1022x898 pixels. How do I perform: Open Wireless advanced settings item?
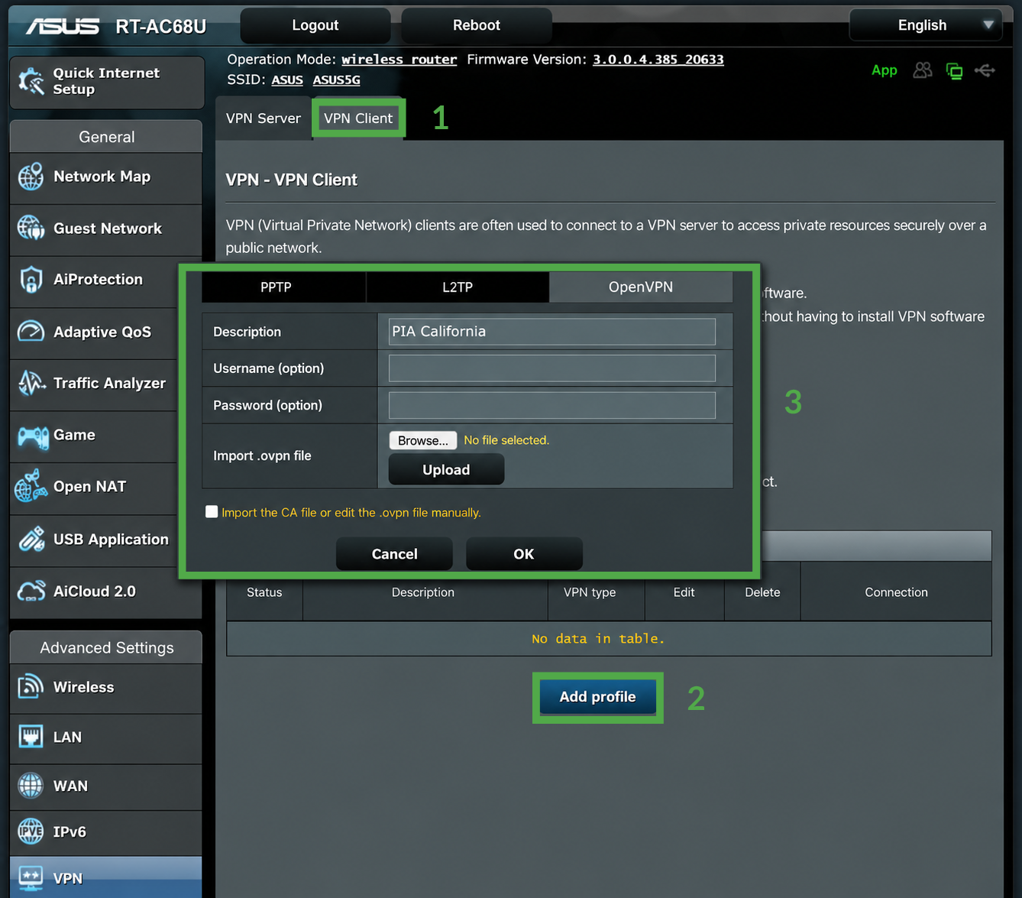[106, 687]
